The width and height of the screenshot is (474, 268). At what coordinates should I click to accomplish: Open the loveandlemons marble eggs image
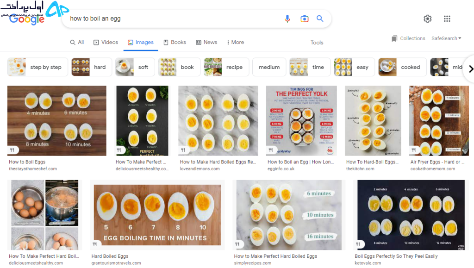(218, 120)
